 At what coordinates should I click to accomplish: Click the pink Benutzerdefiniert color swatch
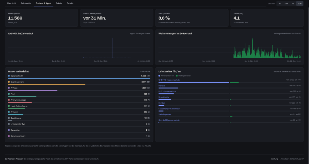tap(9, 136)
